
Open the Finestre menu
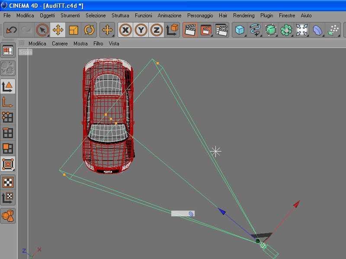click(x=287, y=16)
